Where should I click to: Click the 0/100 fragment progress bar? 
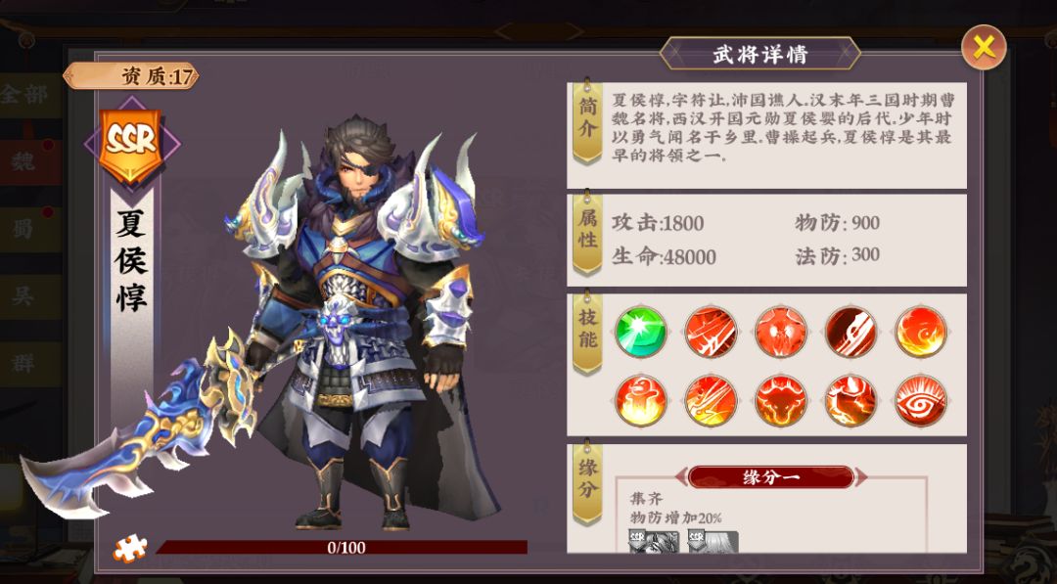342,548
